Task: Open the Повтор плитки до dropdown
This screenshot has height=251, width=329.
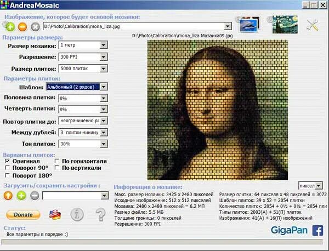Action: (x=104, y=121)
